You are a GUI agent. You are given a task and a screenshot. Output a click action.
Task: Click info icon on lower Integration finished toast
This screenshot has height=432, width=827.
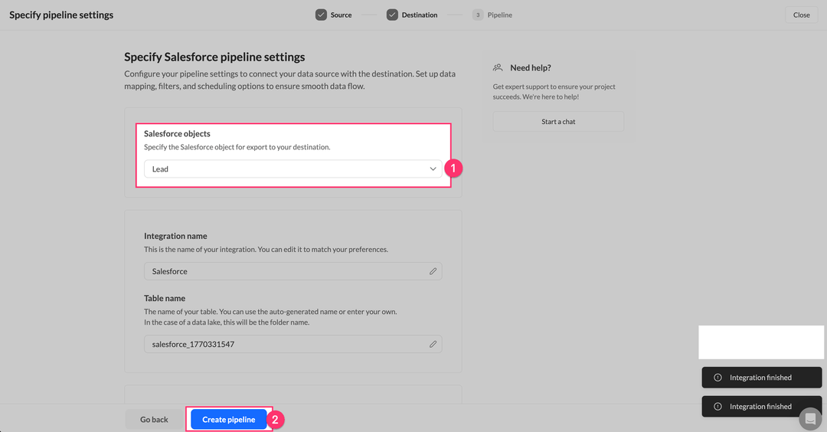(x=717, y=406)
